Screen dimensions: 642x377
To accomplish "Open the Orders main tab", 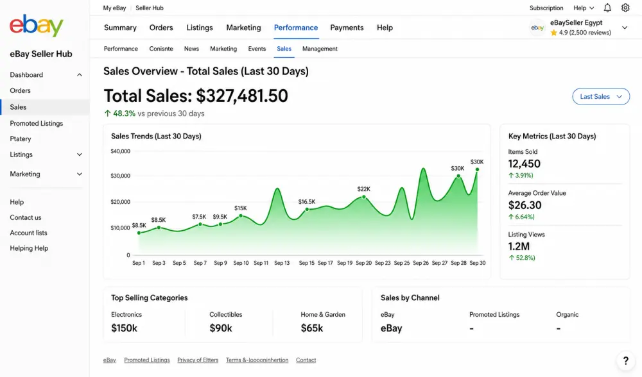I will (x=161, y=28).
